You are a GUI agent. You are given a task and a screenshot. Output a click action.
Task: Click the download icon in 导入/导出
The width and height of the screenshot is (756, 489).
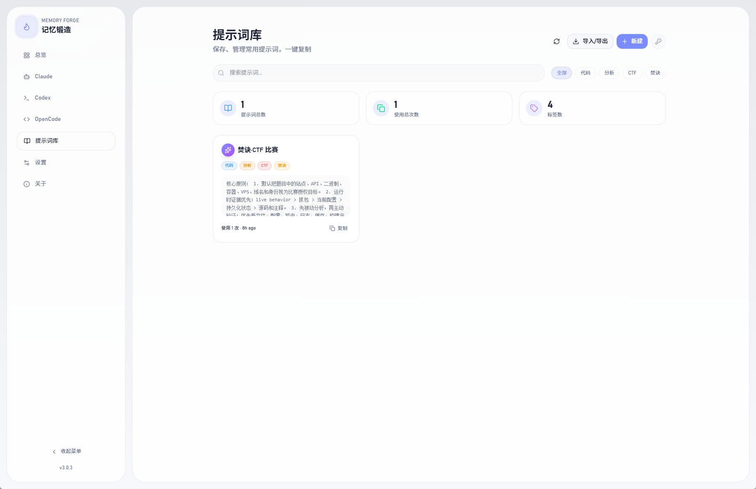click(x=576, y=41)
